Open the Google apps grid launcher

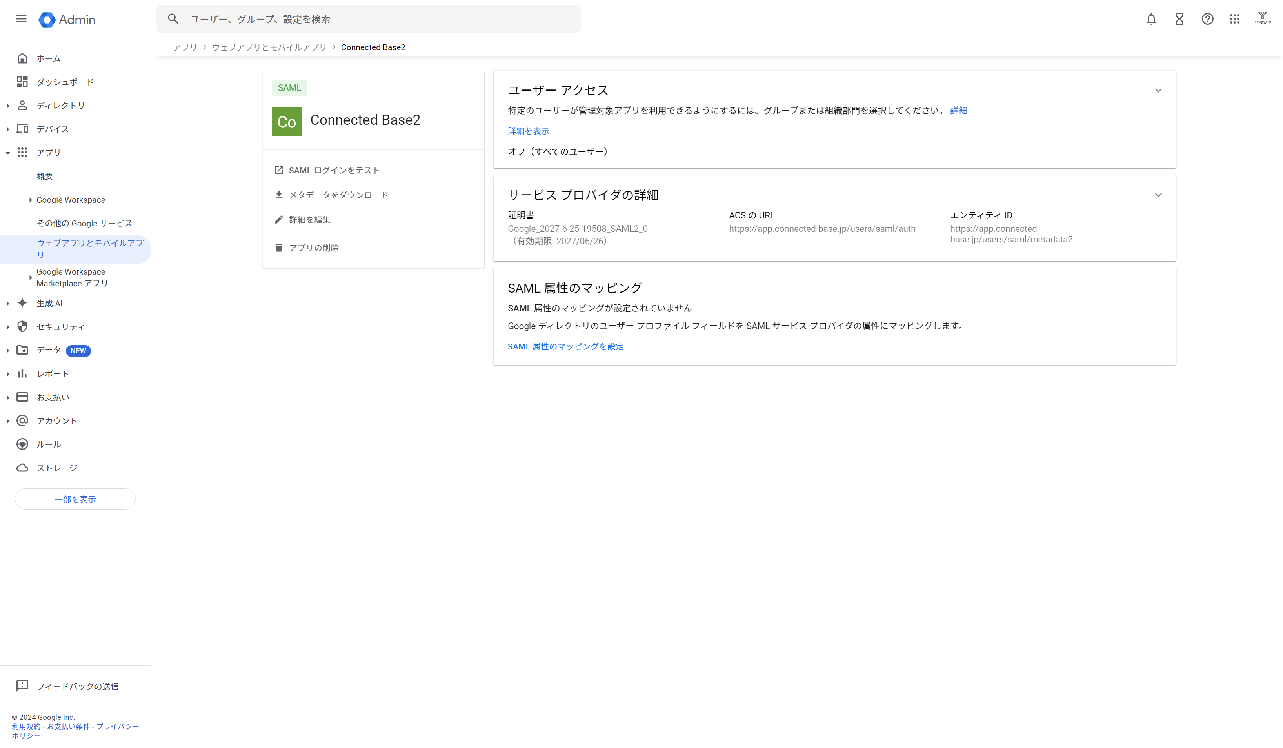coord(1234,19)
